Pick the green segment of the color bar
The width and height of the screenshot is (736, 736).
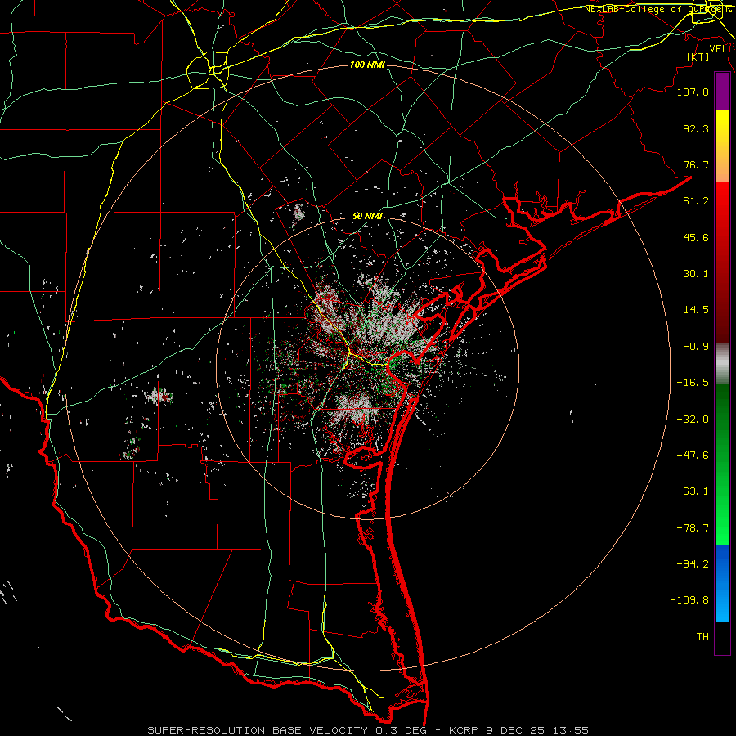722,464
